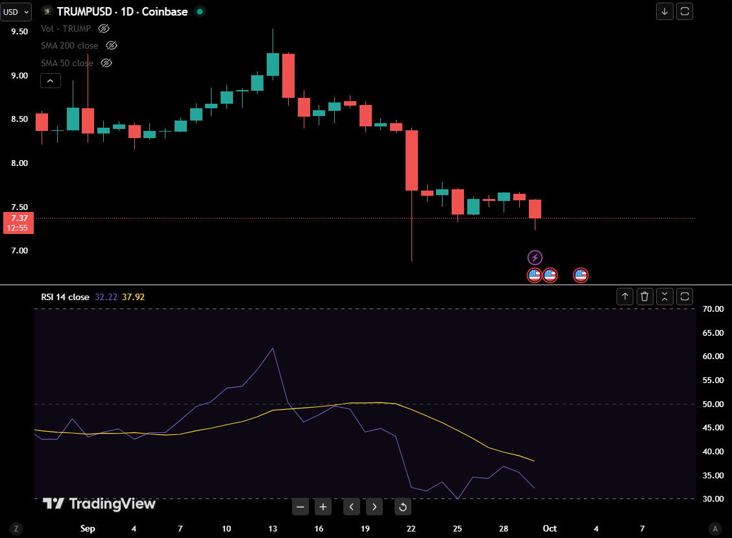Screen dimensions: 732x538
Task: Click the TRUMPUSD symbol title
Action: pyautogui.click(x=122, y=12)
